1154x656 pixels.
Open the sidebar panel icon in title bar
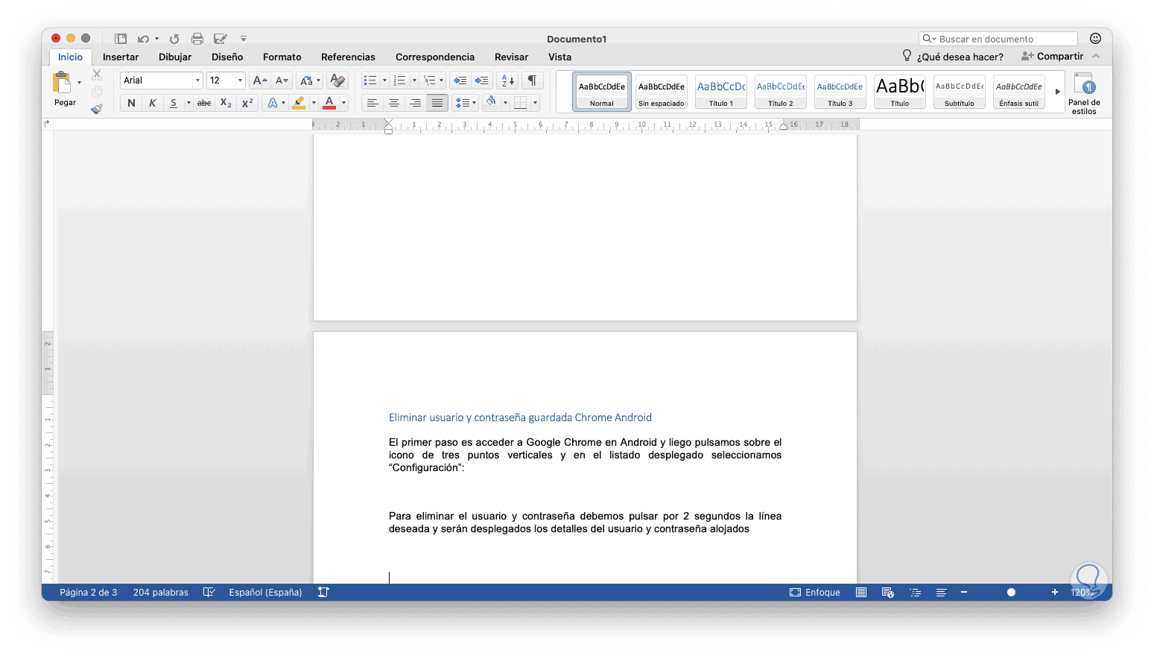coord(121,39)
